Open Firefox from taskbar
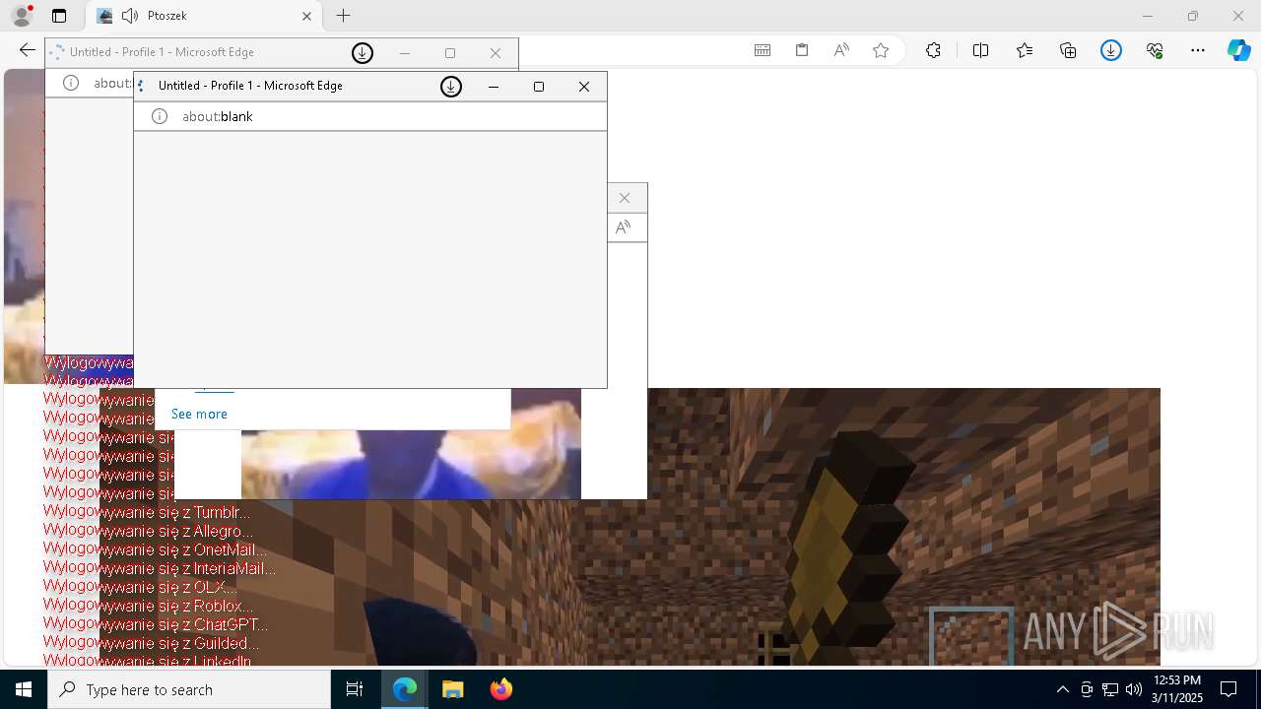The height and width of the screenshot is (709, 1261). pos(500,689)
